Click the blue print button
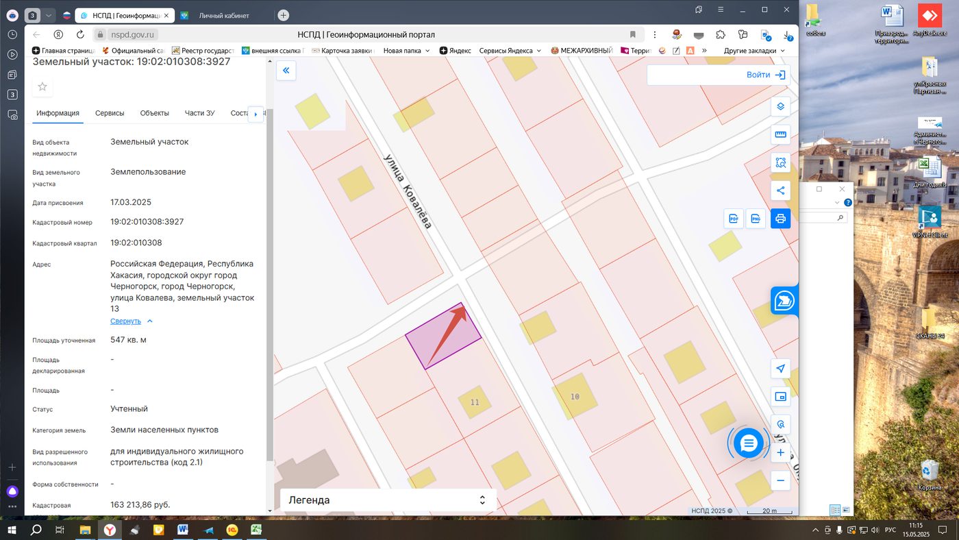The image size is (959, 540). coord(780,219)
